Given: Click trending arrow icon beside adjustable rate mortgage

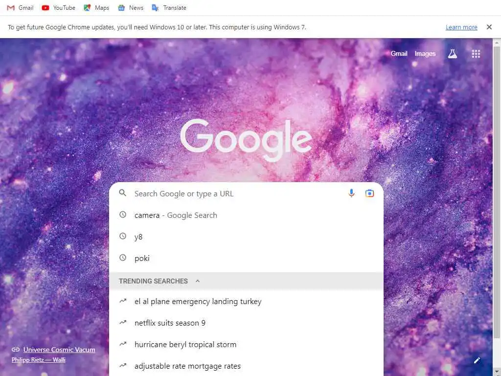Looking at the screenshot, I should (x=123, y=365).
